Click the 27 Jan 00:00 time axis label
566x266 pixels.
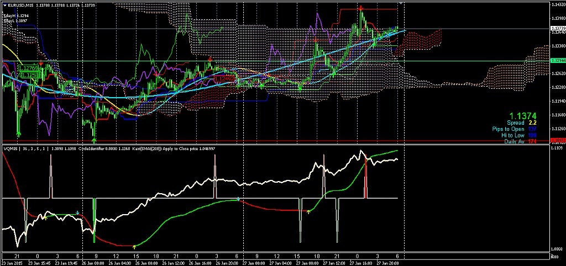(x=254, y=262)
